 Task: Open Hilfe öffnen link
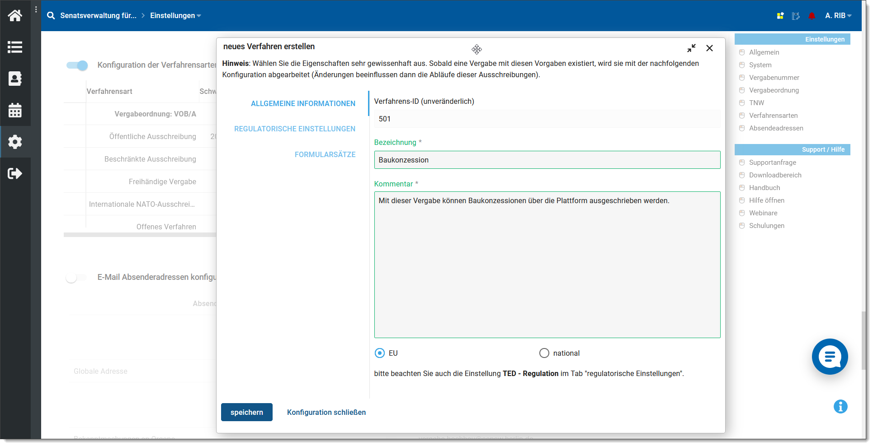tap(767, 200)
